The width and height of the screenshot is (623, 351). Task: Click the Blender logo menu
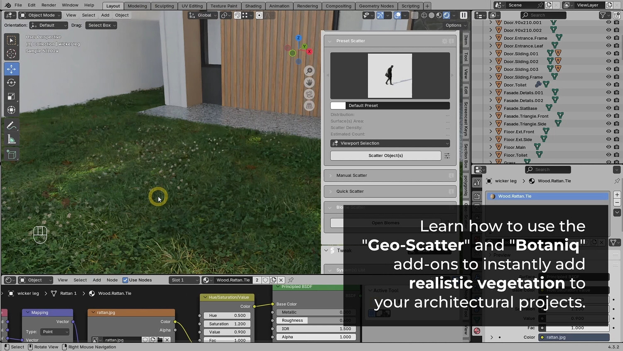(x=7, y=5)
